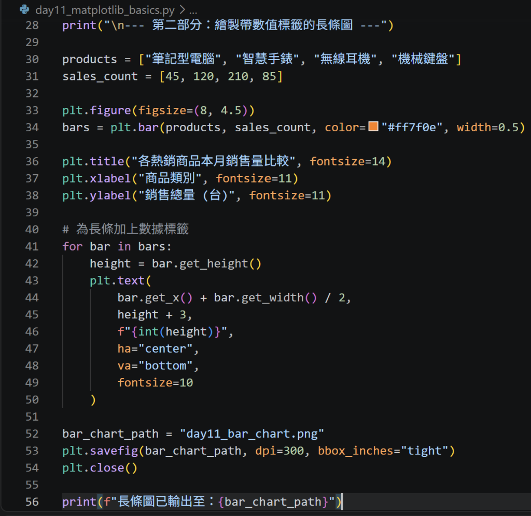
Task: Click "plt.text(" on line 43
Action: [x=120, y=281]
